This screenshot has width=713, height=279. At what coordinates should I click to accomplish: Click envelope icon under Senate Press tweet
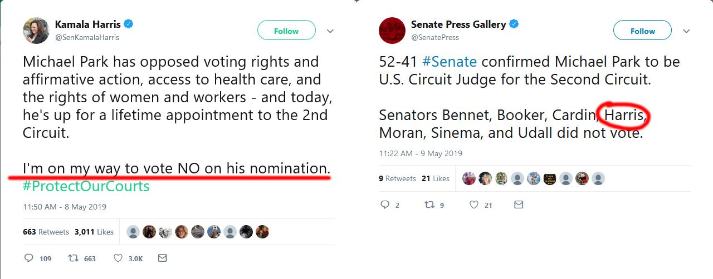point(519,205)
